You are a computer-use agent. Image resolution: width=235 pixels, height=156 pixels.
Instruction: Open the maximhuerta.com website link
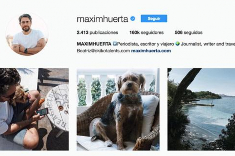pos(151,51)
